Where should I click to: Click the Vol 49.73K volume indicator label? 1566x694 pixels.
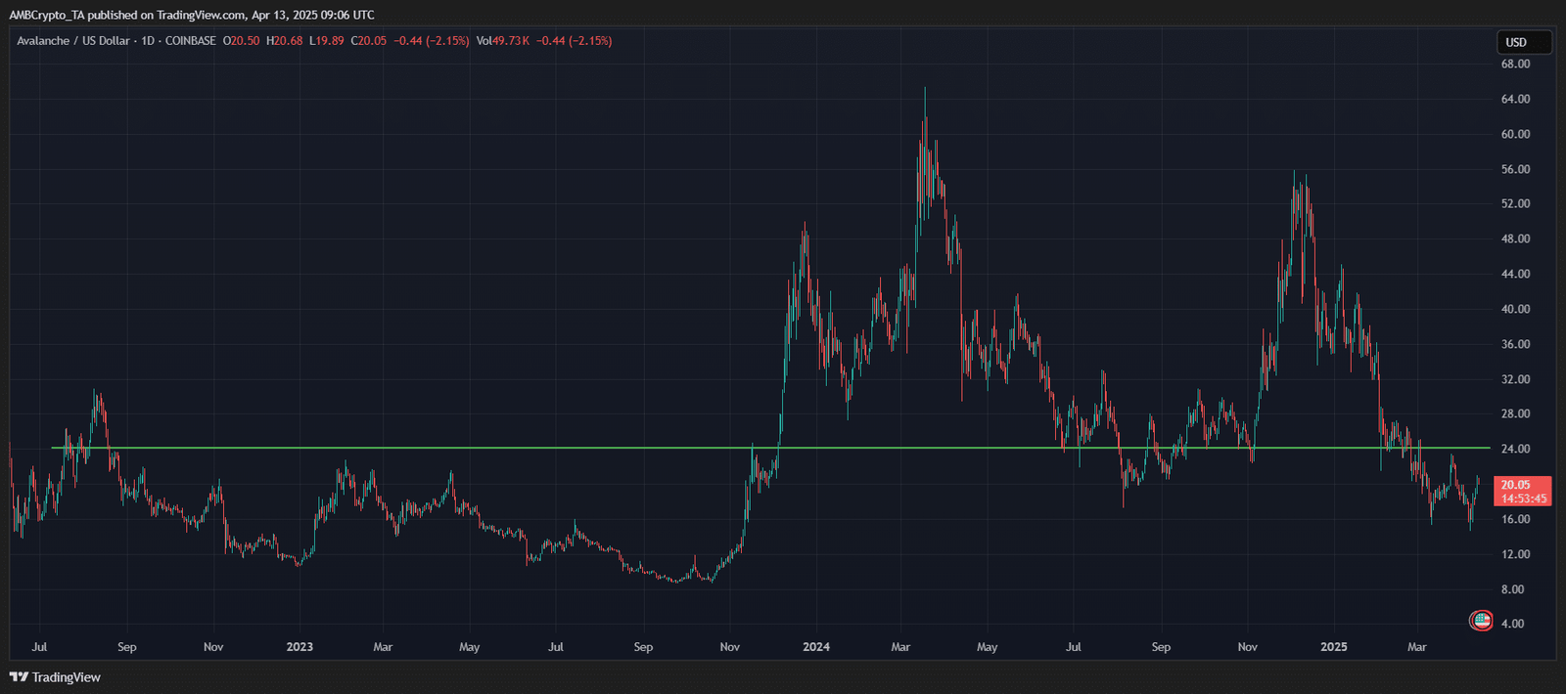[x=502, y=41]
